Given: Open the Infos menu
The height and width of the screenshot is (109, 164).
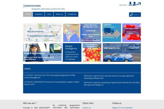Looking at the screenshot, I should [49, 14].
